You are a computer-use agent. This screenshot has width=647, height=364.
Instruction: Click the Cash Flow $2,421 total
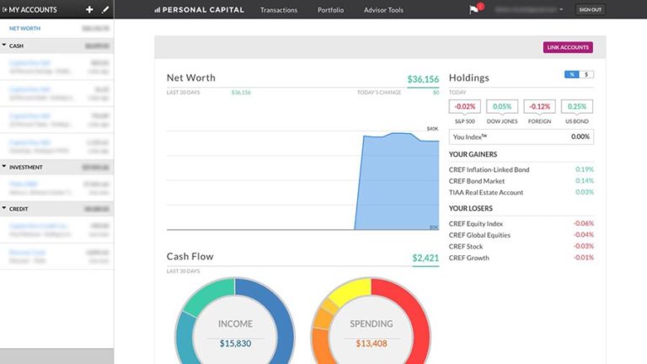point(425,258)
